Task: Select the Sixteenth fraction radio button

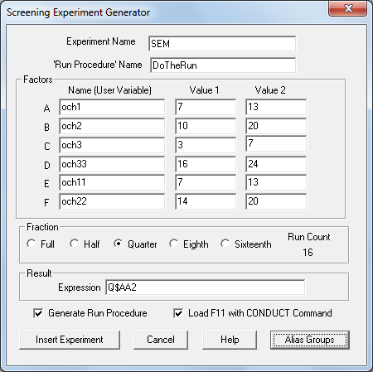Action: tap(225, 244)
